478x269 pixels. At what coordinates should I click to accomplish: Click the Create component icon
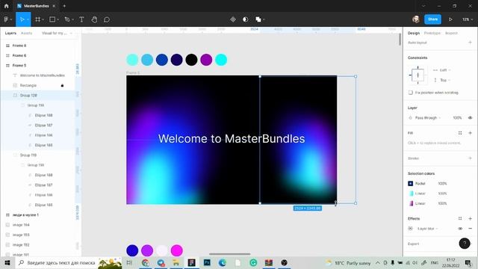233,19
